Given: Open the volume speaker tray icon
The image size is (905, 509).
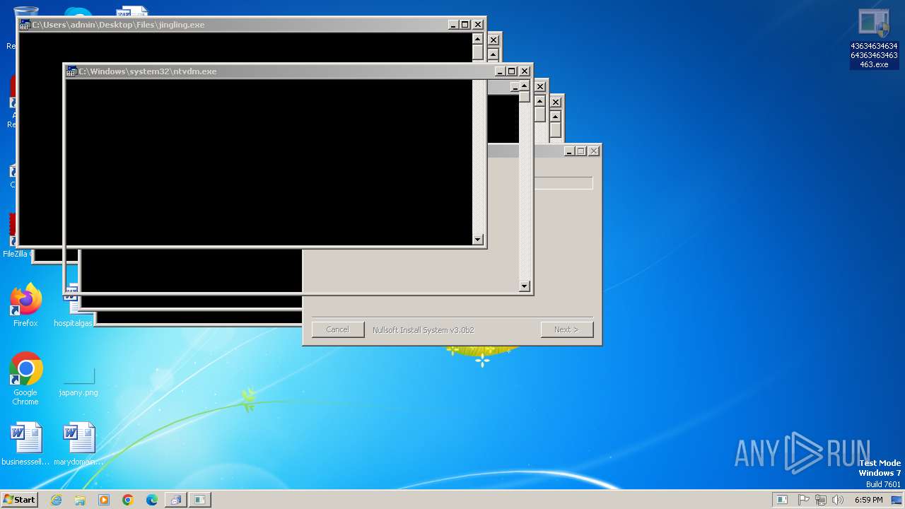Looking at the screenshot, I should (838, 500).
